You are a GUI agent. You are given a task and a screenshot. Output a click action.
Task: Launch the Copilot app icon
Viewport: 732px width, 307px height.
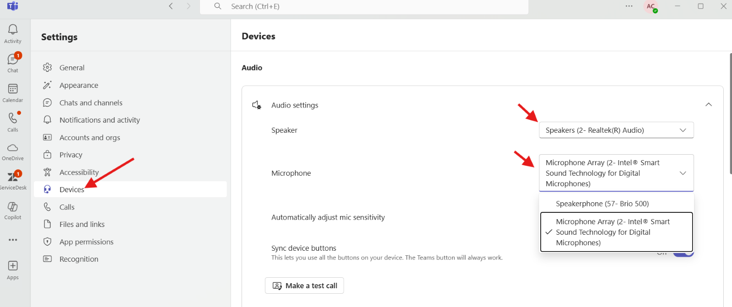pos(13,207)
